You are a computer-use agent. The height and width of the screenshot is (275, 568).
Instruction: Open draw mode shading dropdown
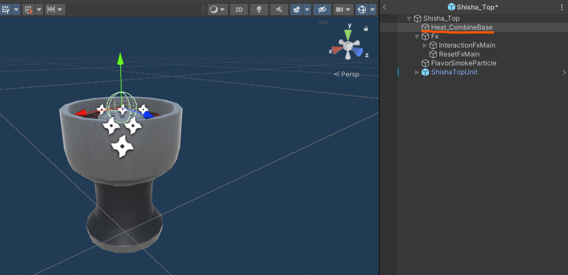pyautogui.click(x=218, y=10)
